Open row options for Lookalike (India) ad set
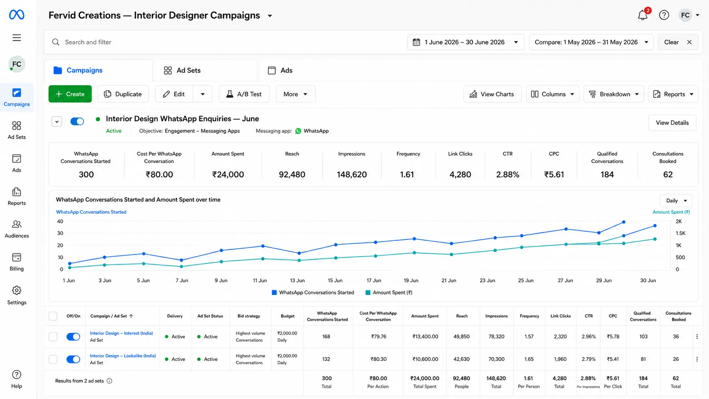 point(697,359)
